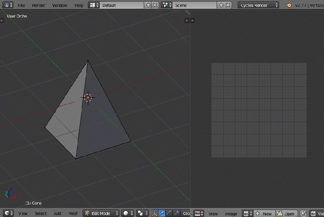Viewport: 324px width, 217px height.
Task: Click the Open image button
Action: pos(286,213)
